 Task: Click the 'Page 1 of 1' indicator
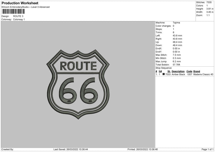pos(207,149)
